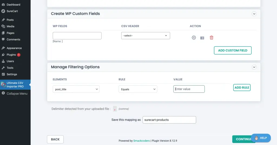
Task: Collapse Create WP Custom Fields section
Action: pyautogui.click(x=254, y=14)
